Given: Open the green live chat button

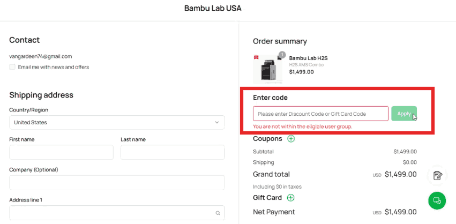Looking at the screenshot, I should click(x=437, y=201).
